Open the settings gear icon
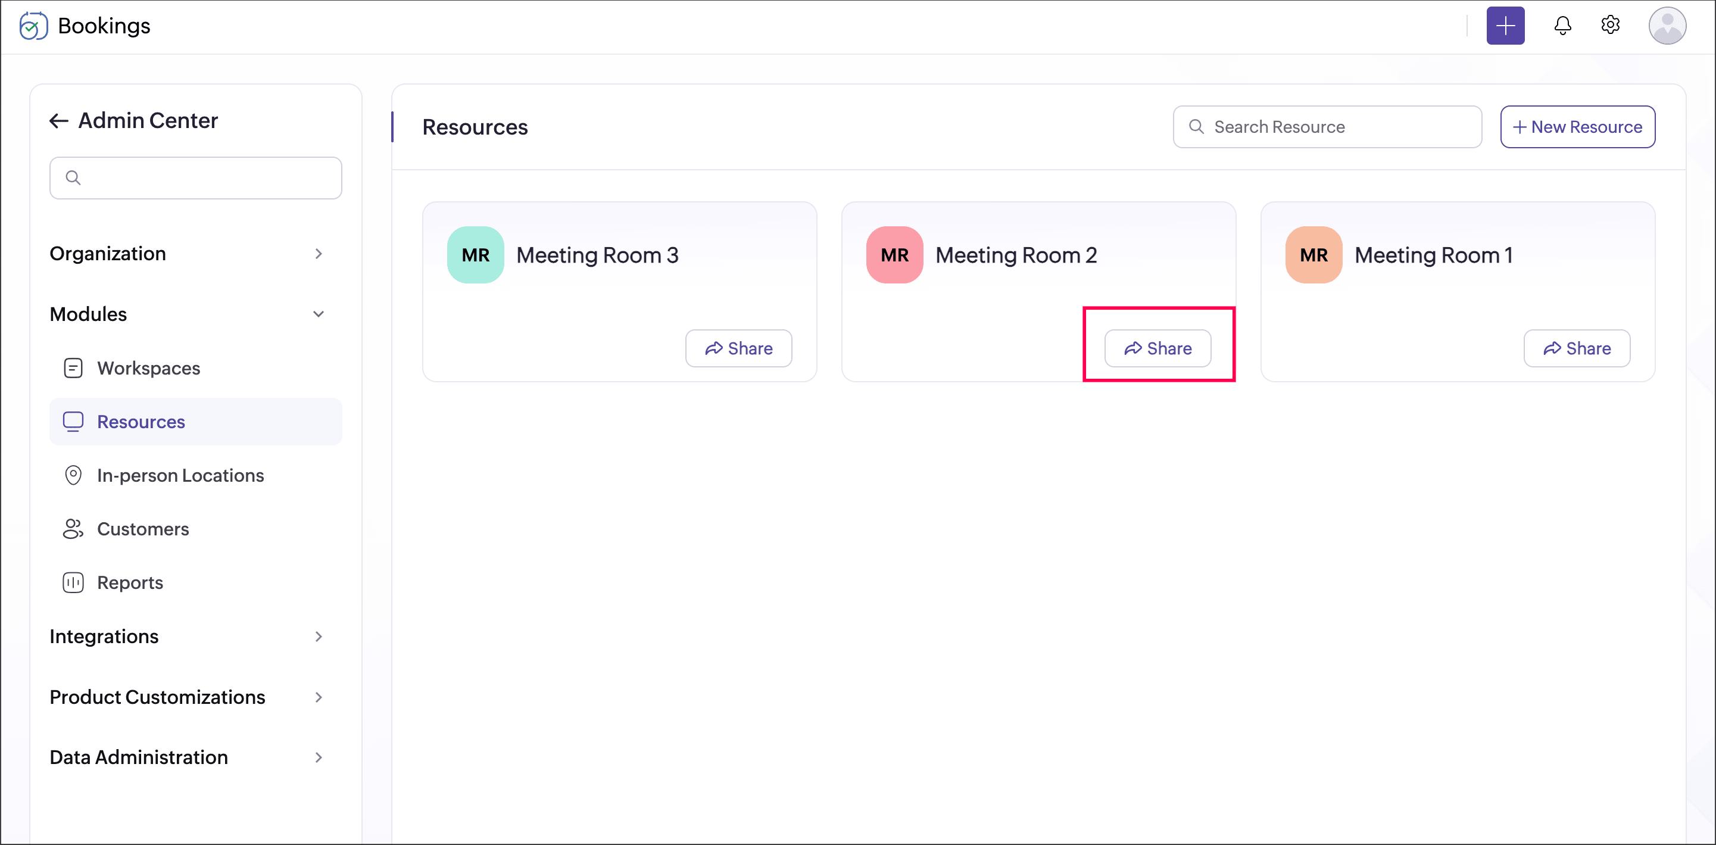This screenshot has width=1716, height=845. click(x=1609, y=26)
